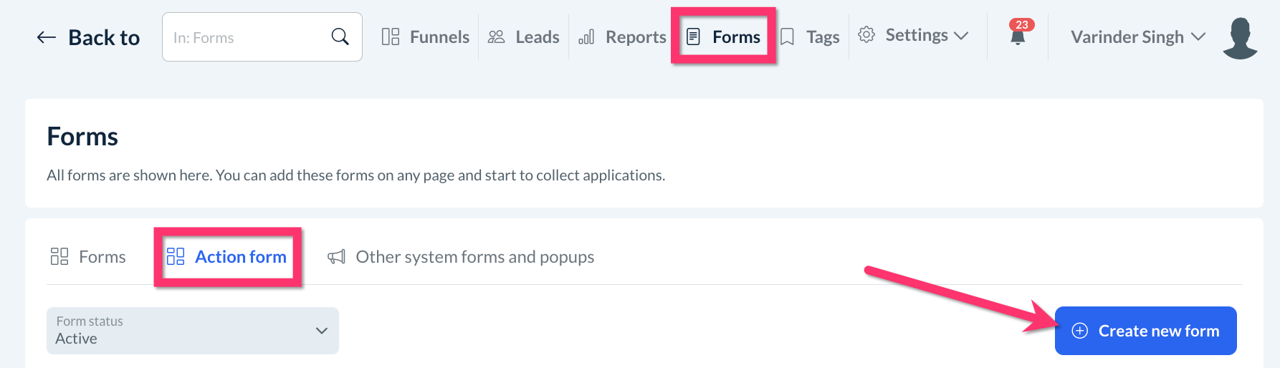Click the megaphone icon beside Other system forms
1280x368 pixels.
336,256
